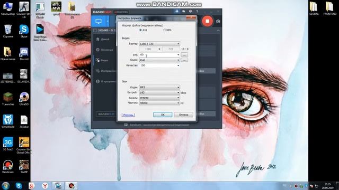Open the Компьютер desktop icon
The height and width of the screenshot is (190, 339).
click(x=8, y=8)
